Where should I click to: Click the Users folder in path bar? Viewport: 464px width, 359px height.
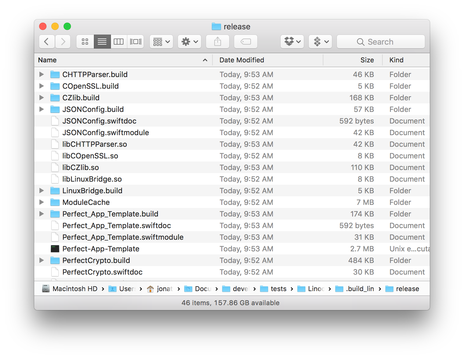tap(122, 289)
